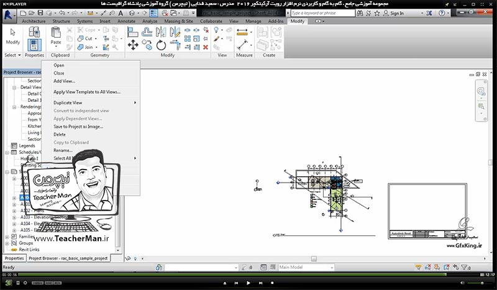This screenshot has width=497, height=290.
Task: Click the Paste clipboard icon
Action: pyautogui.click(x=56, y=32)
